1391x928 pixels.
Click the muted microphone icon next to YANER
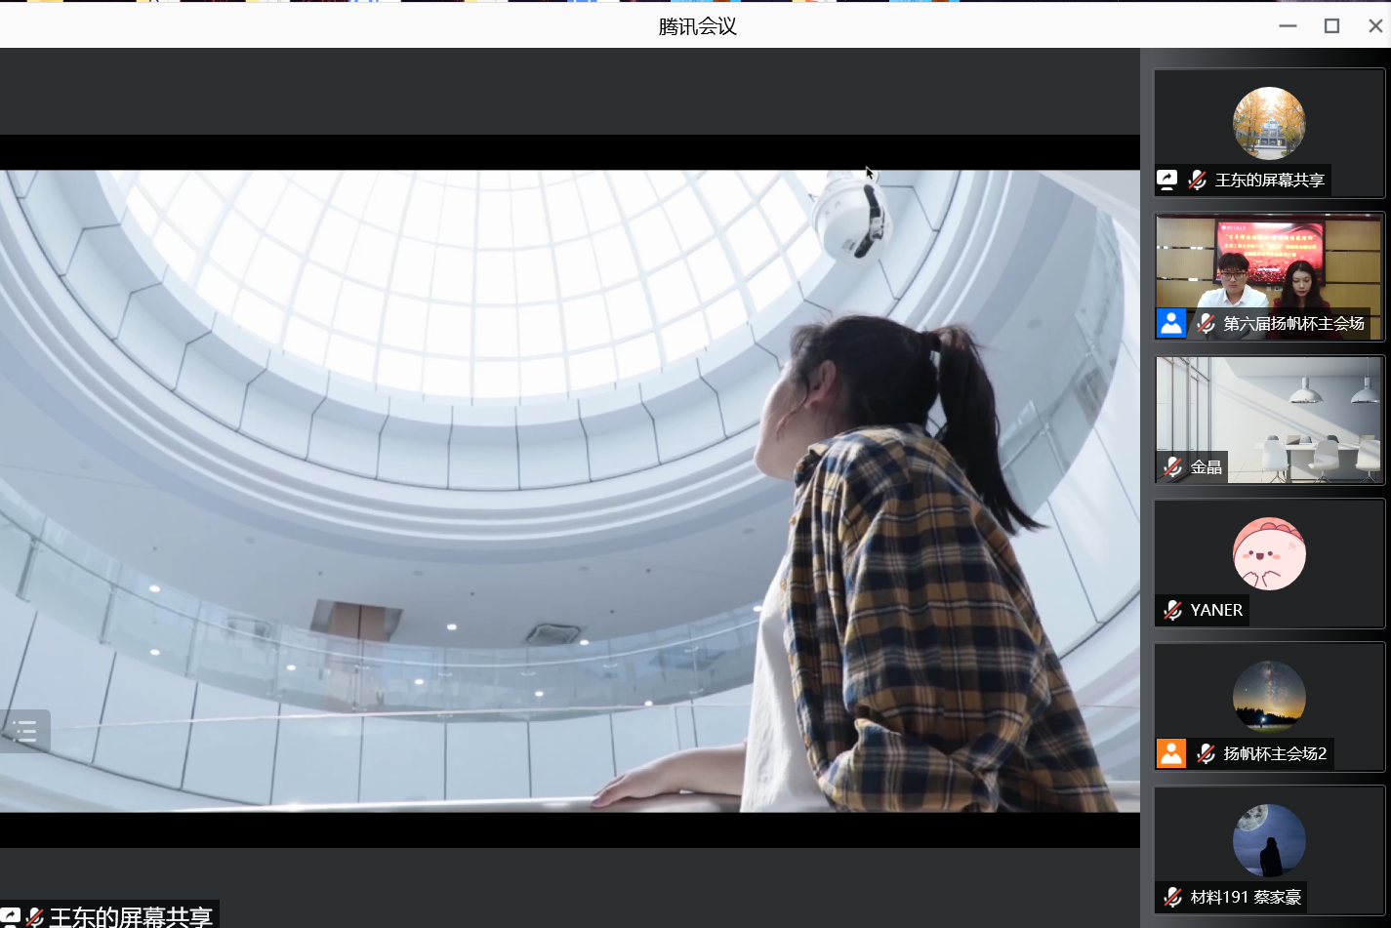click(1172, 610)
